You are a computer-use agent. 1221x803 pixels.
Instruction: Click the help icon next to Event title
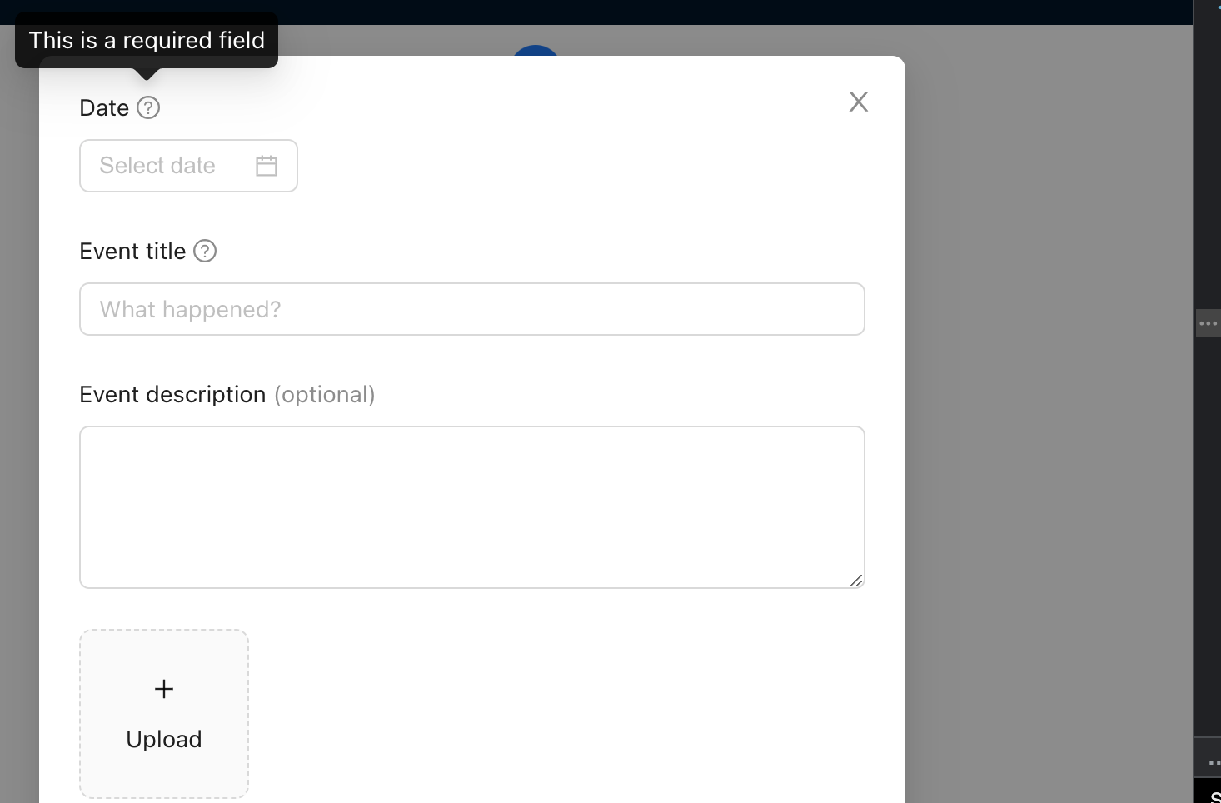[205, 251]
